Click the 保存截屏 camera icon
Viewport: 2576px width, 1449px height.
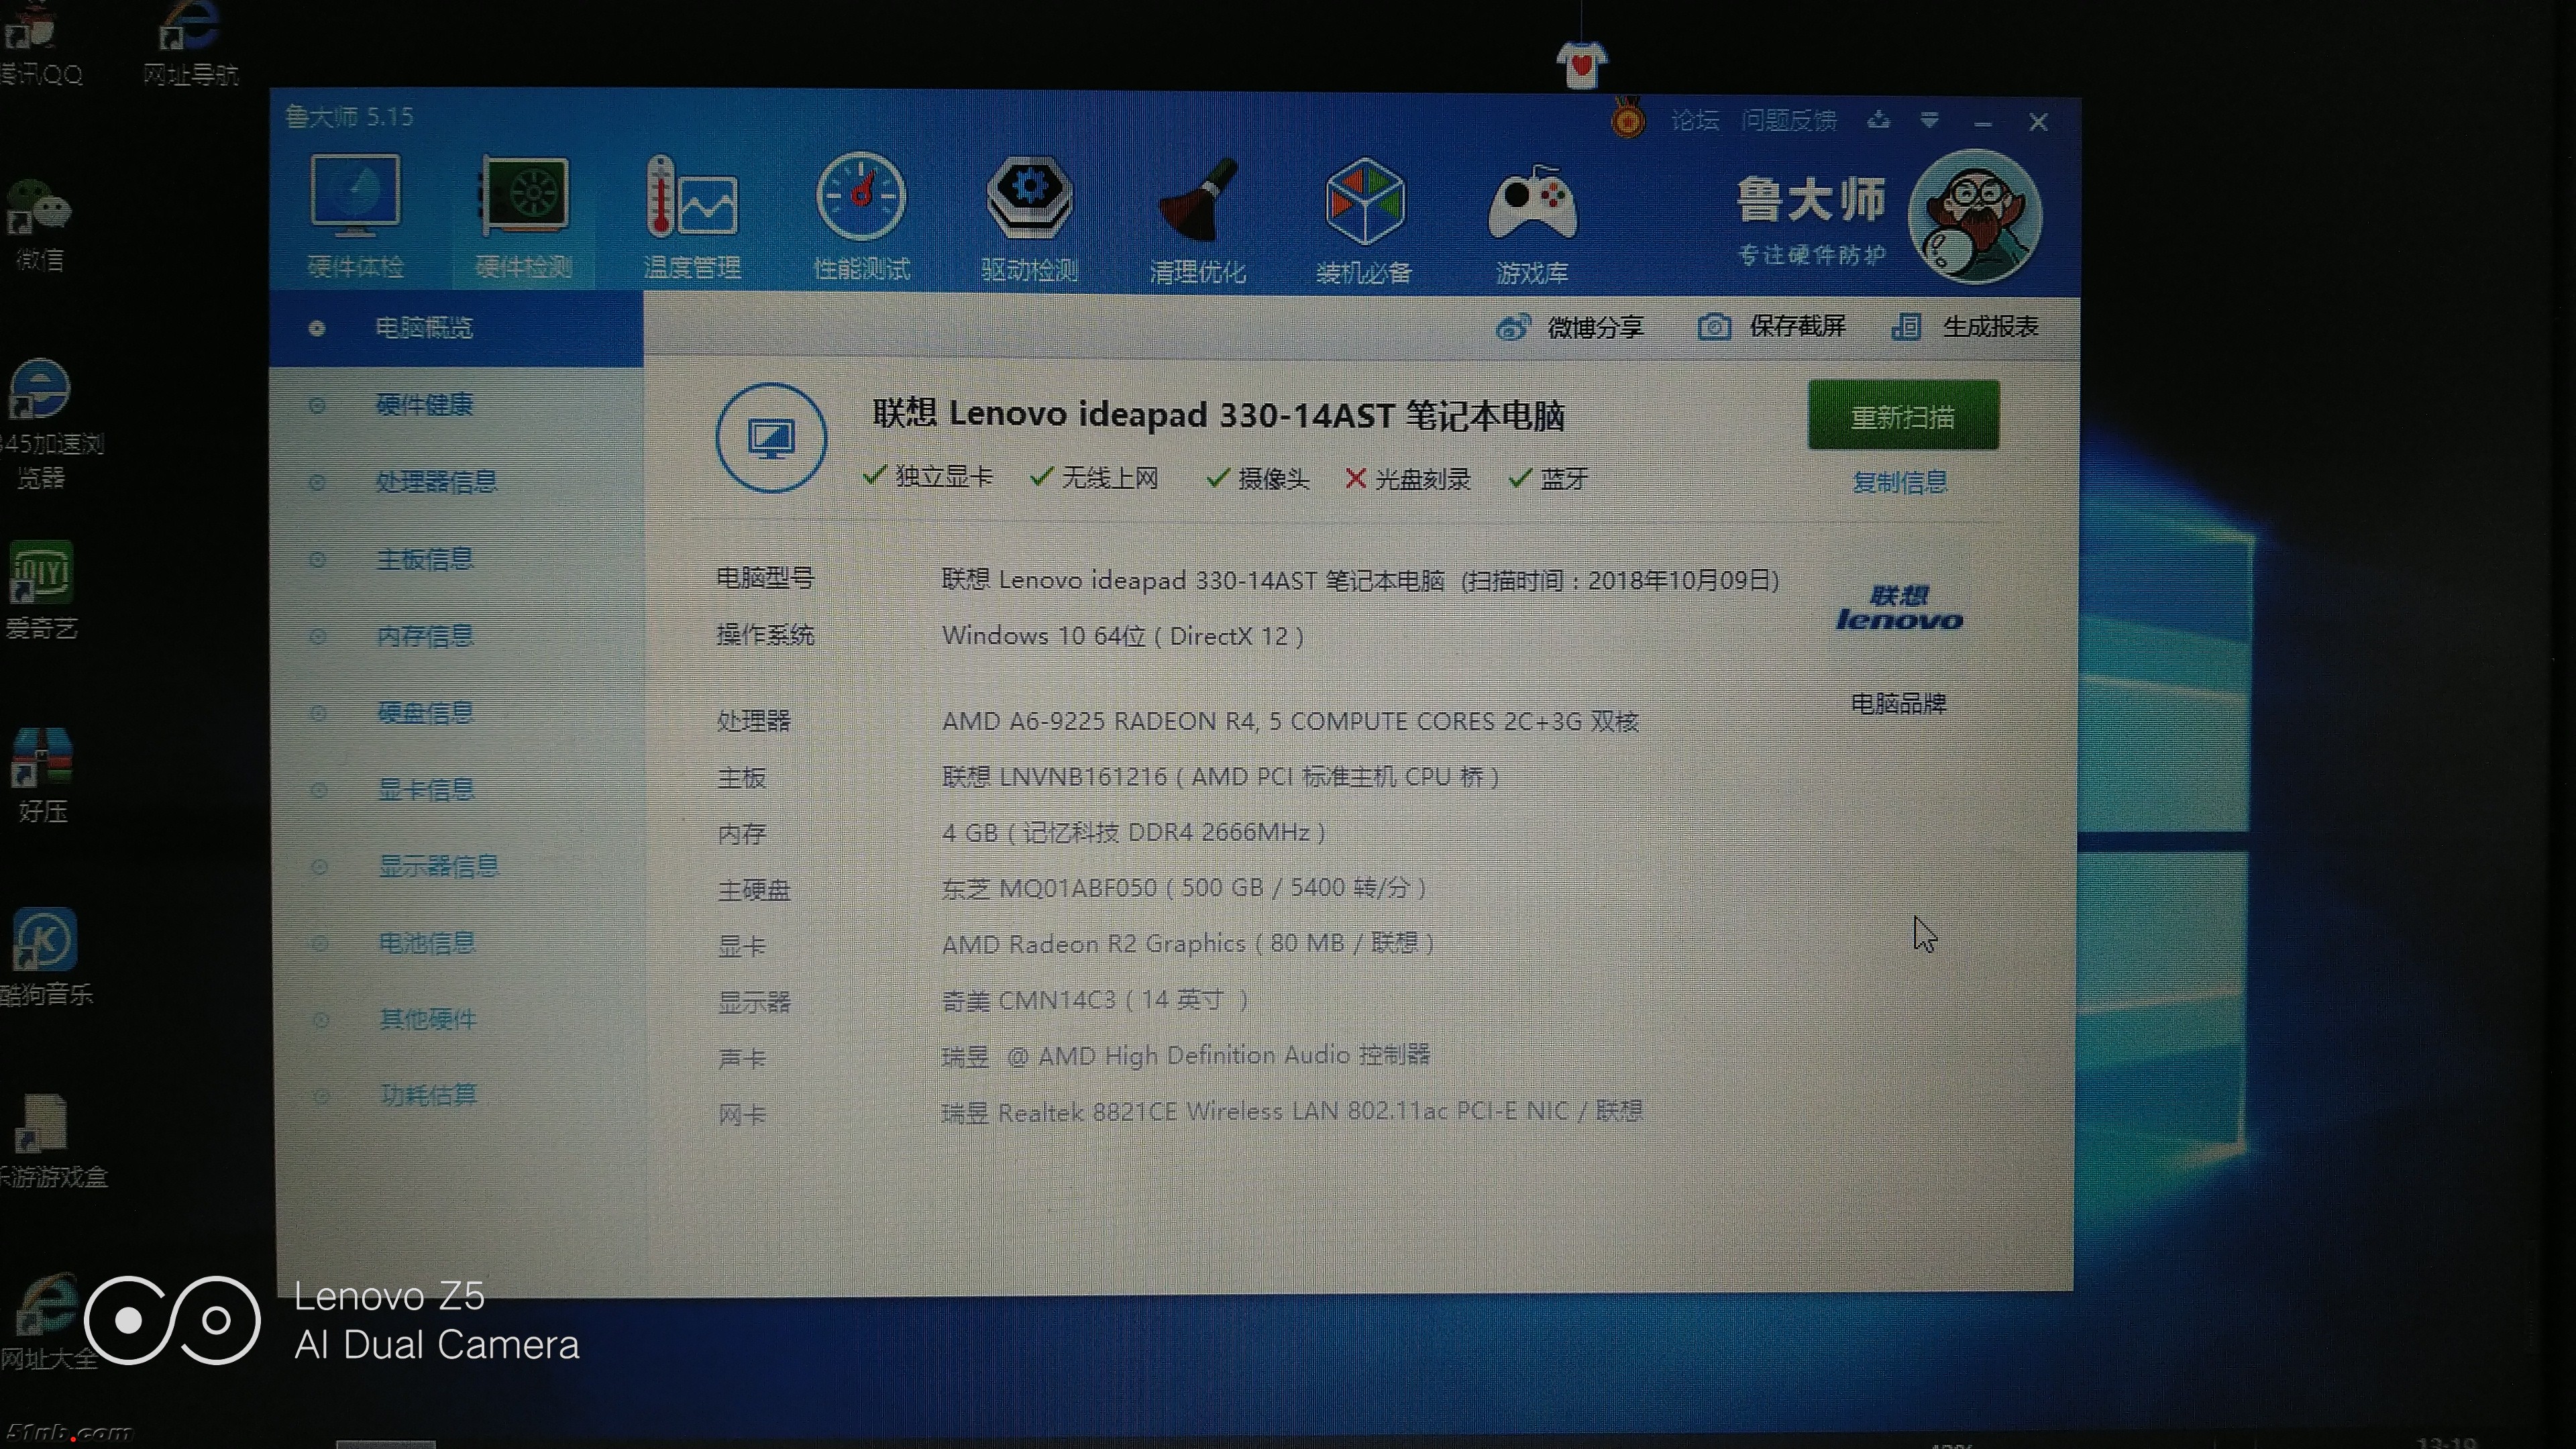click(x=1714, y=327)
